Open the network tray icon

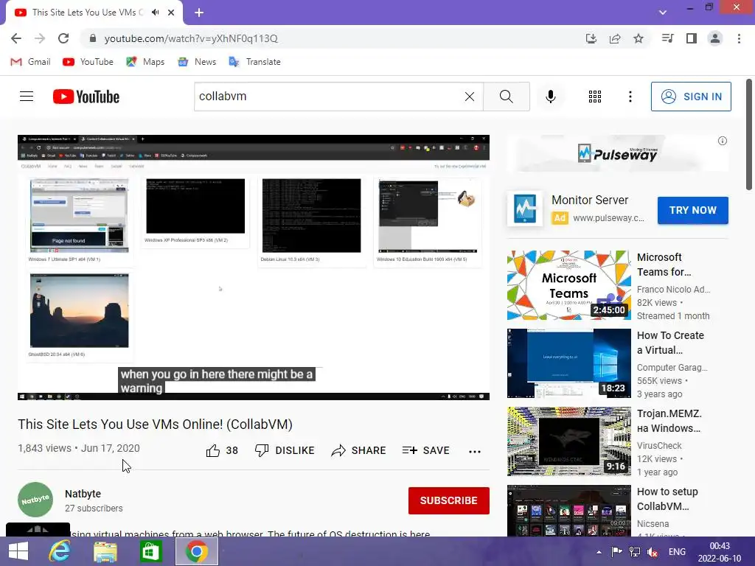[x=635, y=552]
